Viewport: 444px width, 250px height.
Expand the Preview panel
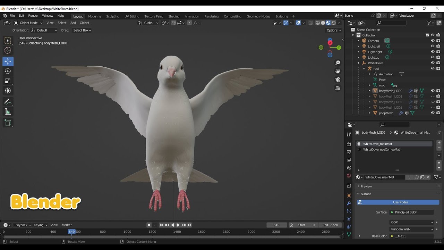tap(366, 186)
